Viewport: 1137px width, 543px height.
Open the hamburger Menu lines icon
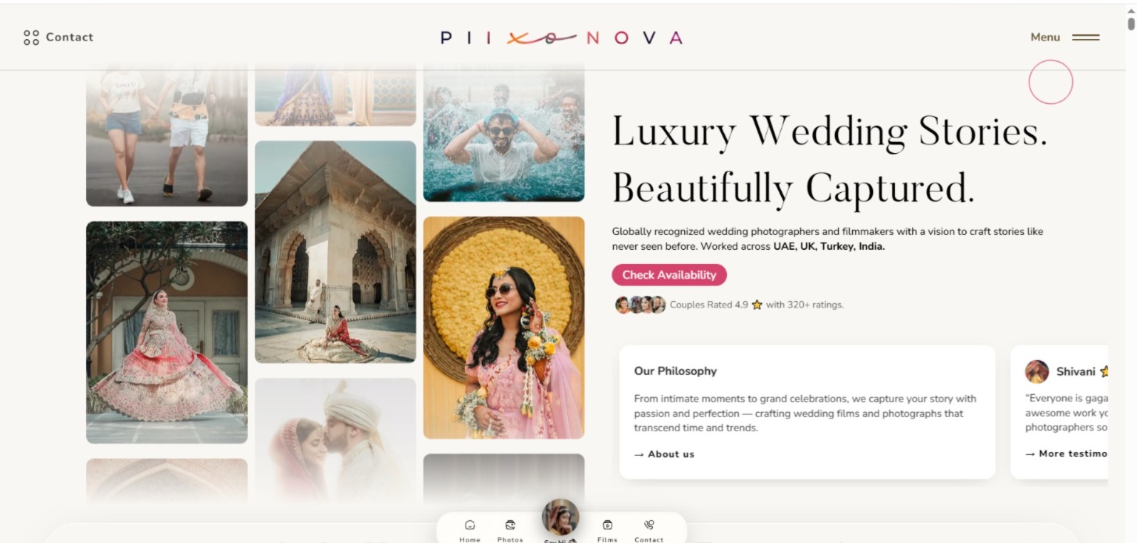click(x=1086, y=37)
